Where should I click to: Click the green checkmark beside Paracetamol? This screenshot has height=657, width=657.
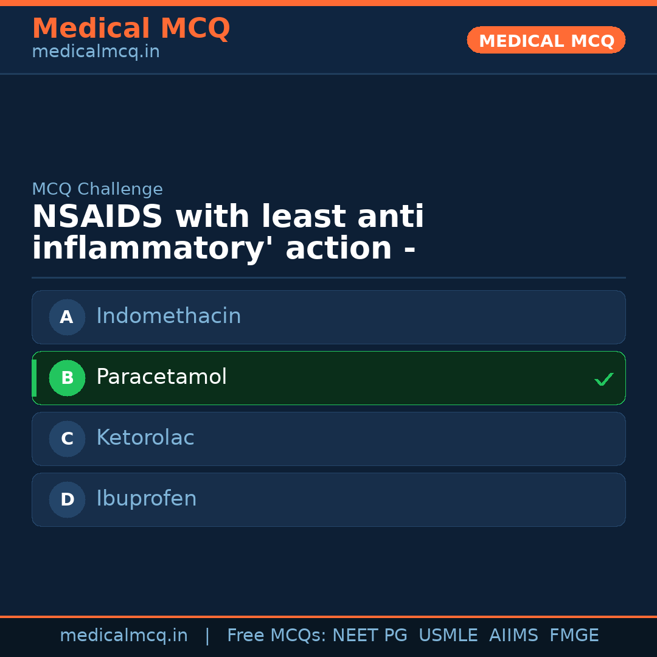coord(603,379)
